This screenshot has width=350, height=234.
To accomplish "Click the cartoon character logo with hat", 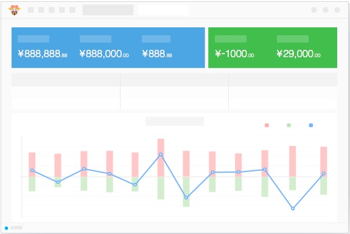I will (x=15, y=10).
